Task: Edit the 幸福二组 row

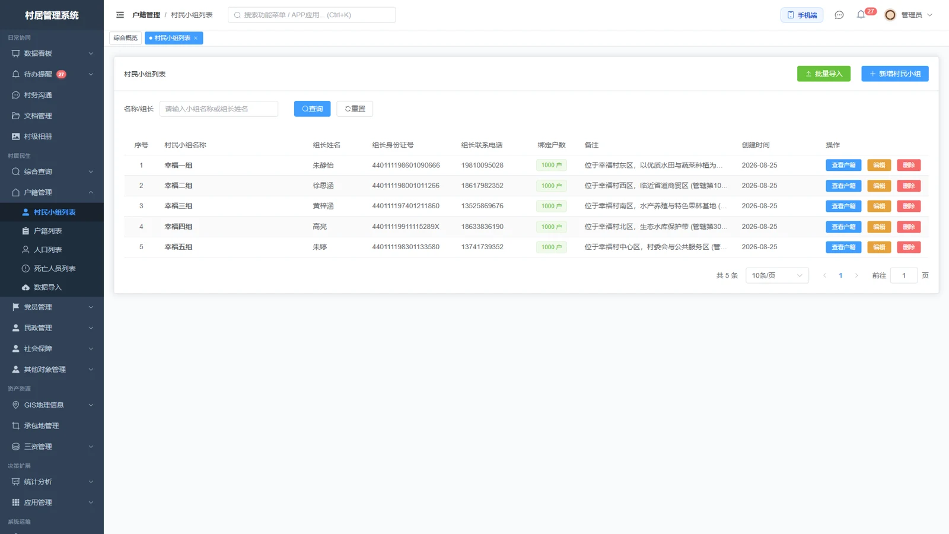Action: 879,186
